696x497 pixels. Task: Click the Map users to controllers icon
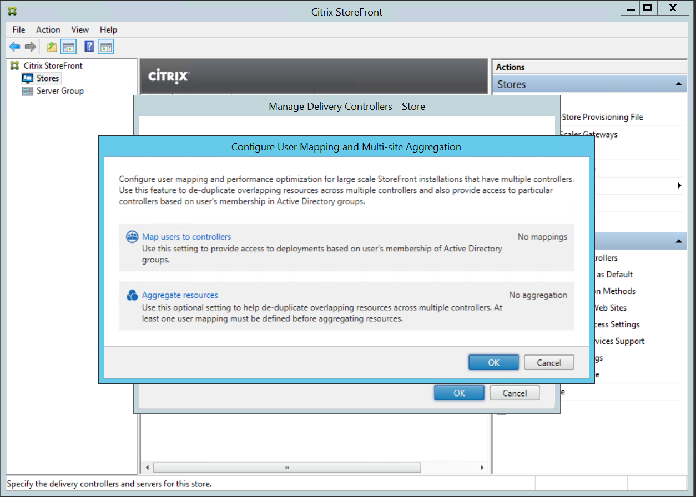point(132,237)
